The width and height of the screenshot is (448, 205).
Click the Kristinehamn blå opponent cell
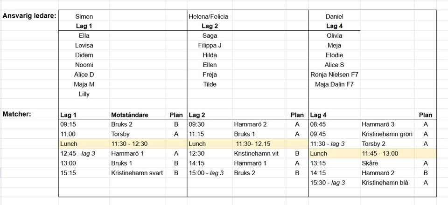coord(385,183)
